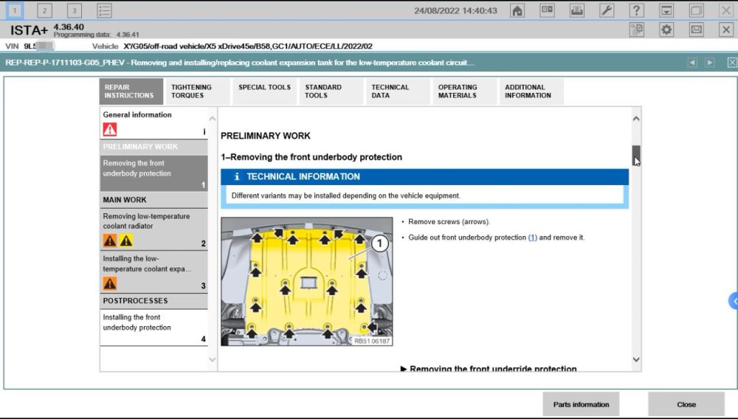This screenshot has height=419, width=738.
Task: Click the MAIN WORK section header
Action: pos(154,200)
